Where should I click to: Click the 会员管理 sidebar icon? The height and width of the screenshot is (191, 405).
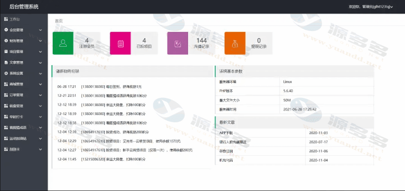coord(6,30)
